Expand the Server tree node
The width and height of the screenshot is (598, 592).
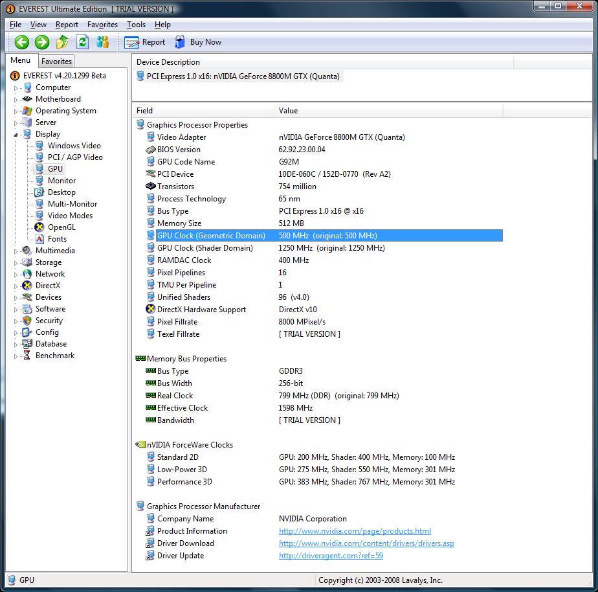click(16, 123)
